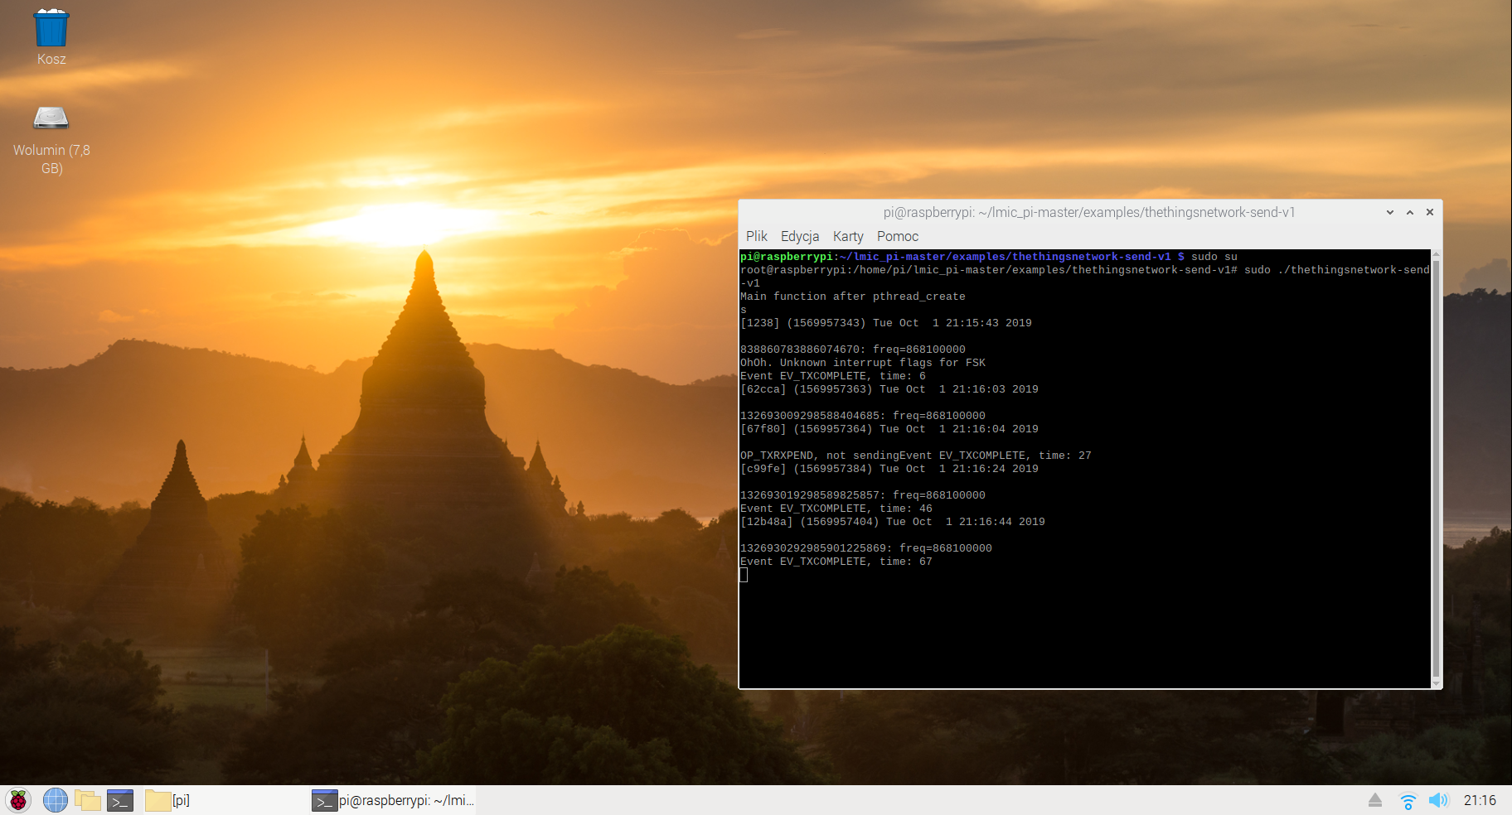Click the terminal title bar text

pos(1089,212)
